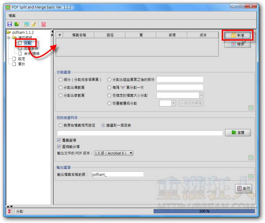The width and height of the screenshot is (265, 223).
Task: Click the help icon in 輸出選項 panel
Action: click(x=251, y=177)
